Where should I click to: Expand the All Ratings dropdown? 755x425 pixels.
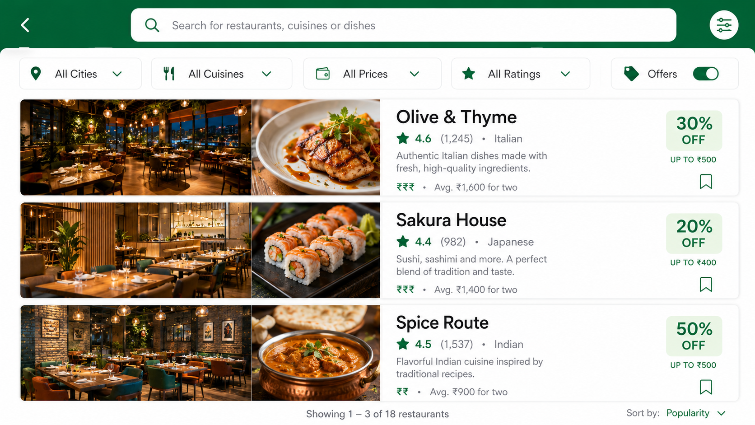pos(520,74)
